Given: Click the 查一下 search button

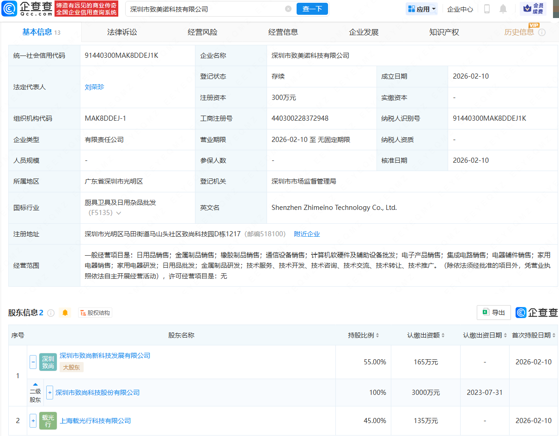Looking at the screenshot, I should coord(312,9).
